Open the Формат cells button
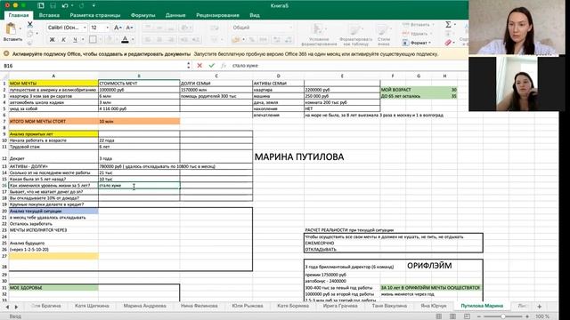 [x=417, y=43]
